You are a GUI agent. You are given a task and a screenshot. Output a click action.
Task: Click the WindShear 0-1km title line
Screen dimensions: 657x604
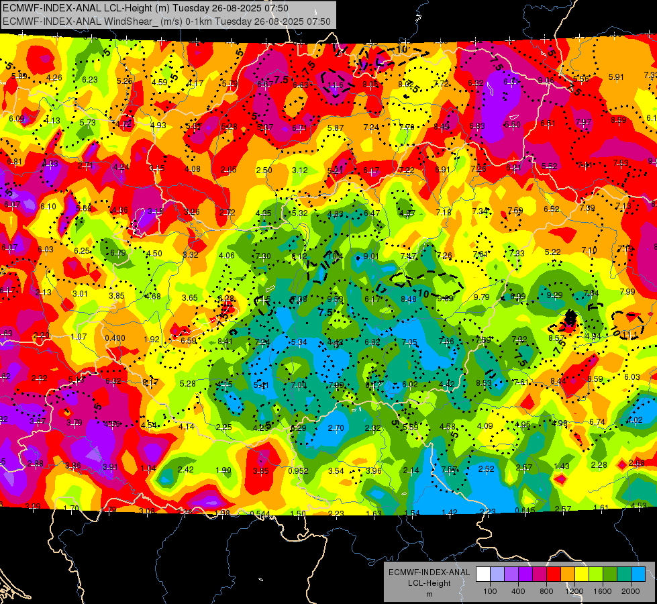point(166,21)
